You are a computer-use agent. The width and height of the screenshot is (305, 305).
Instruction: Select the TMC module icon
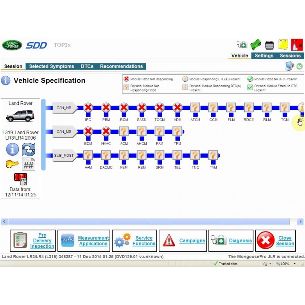[x=195, y=155]
